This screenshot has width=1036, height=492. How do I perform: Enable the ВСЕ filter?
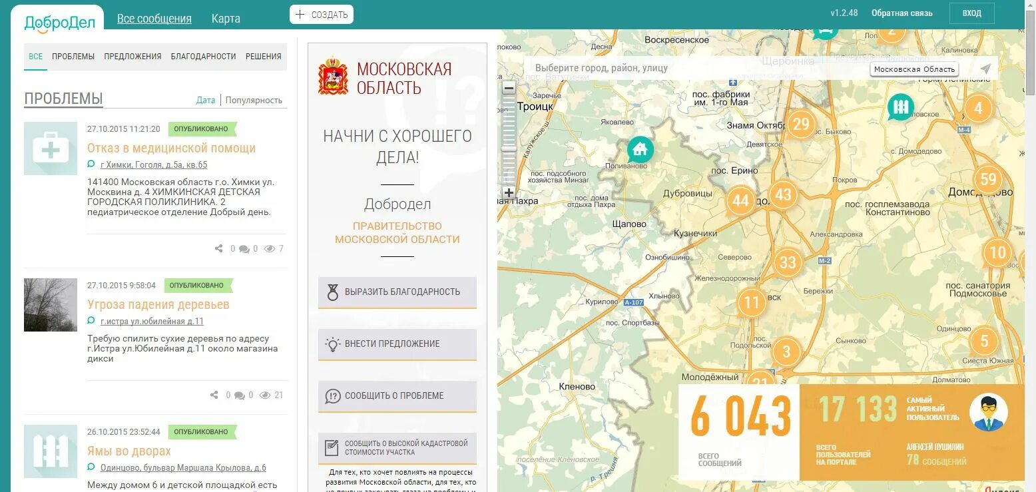tap(35, 57)
